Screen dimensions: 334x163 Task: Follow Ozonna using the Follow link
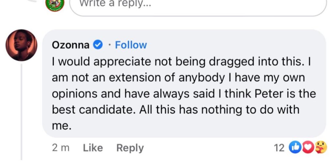(x=131, y=45)
